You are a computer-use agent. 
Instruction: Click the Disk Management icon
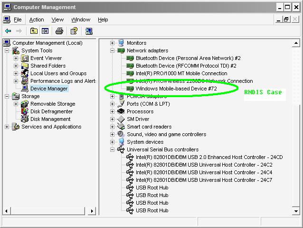[x=25, y=119]
